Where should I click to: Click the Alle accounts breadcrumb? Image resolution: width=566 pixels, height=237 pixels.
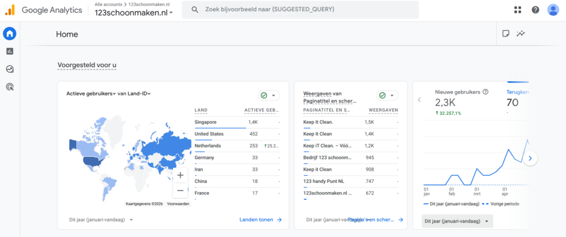pos(108,4)
